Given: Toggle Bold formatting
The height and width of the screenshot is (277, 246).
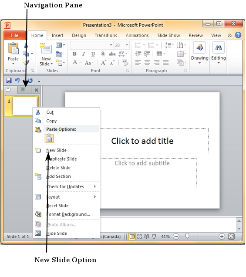Looking at the screenshot, I should (74, 54).
